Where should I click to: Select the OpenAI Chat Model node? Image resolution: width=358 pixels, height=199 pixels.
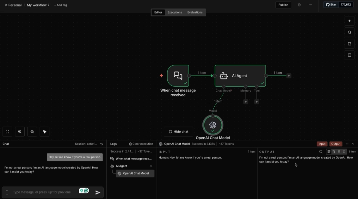click(213, 125)
